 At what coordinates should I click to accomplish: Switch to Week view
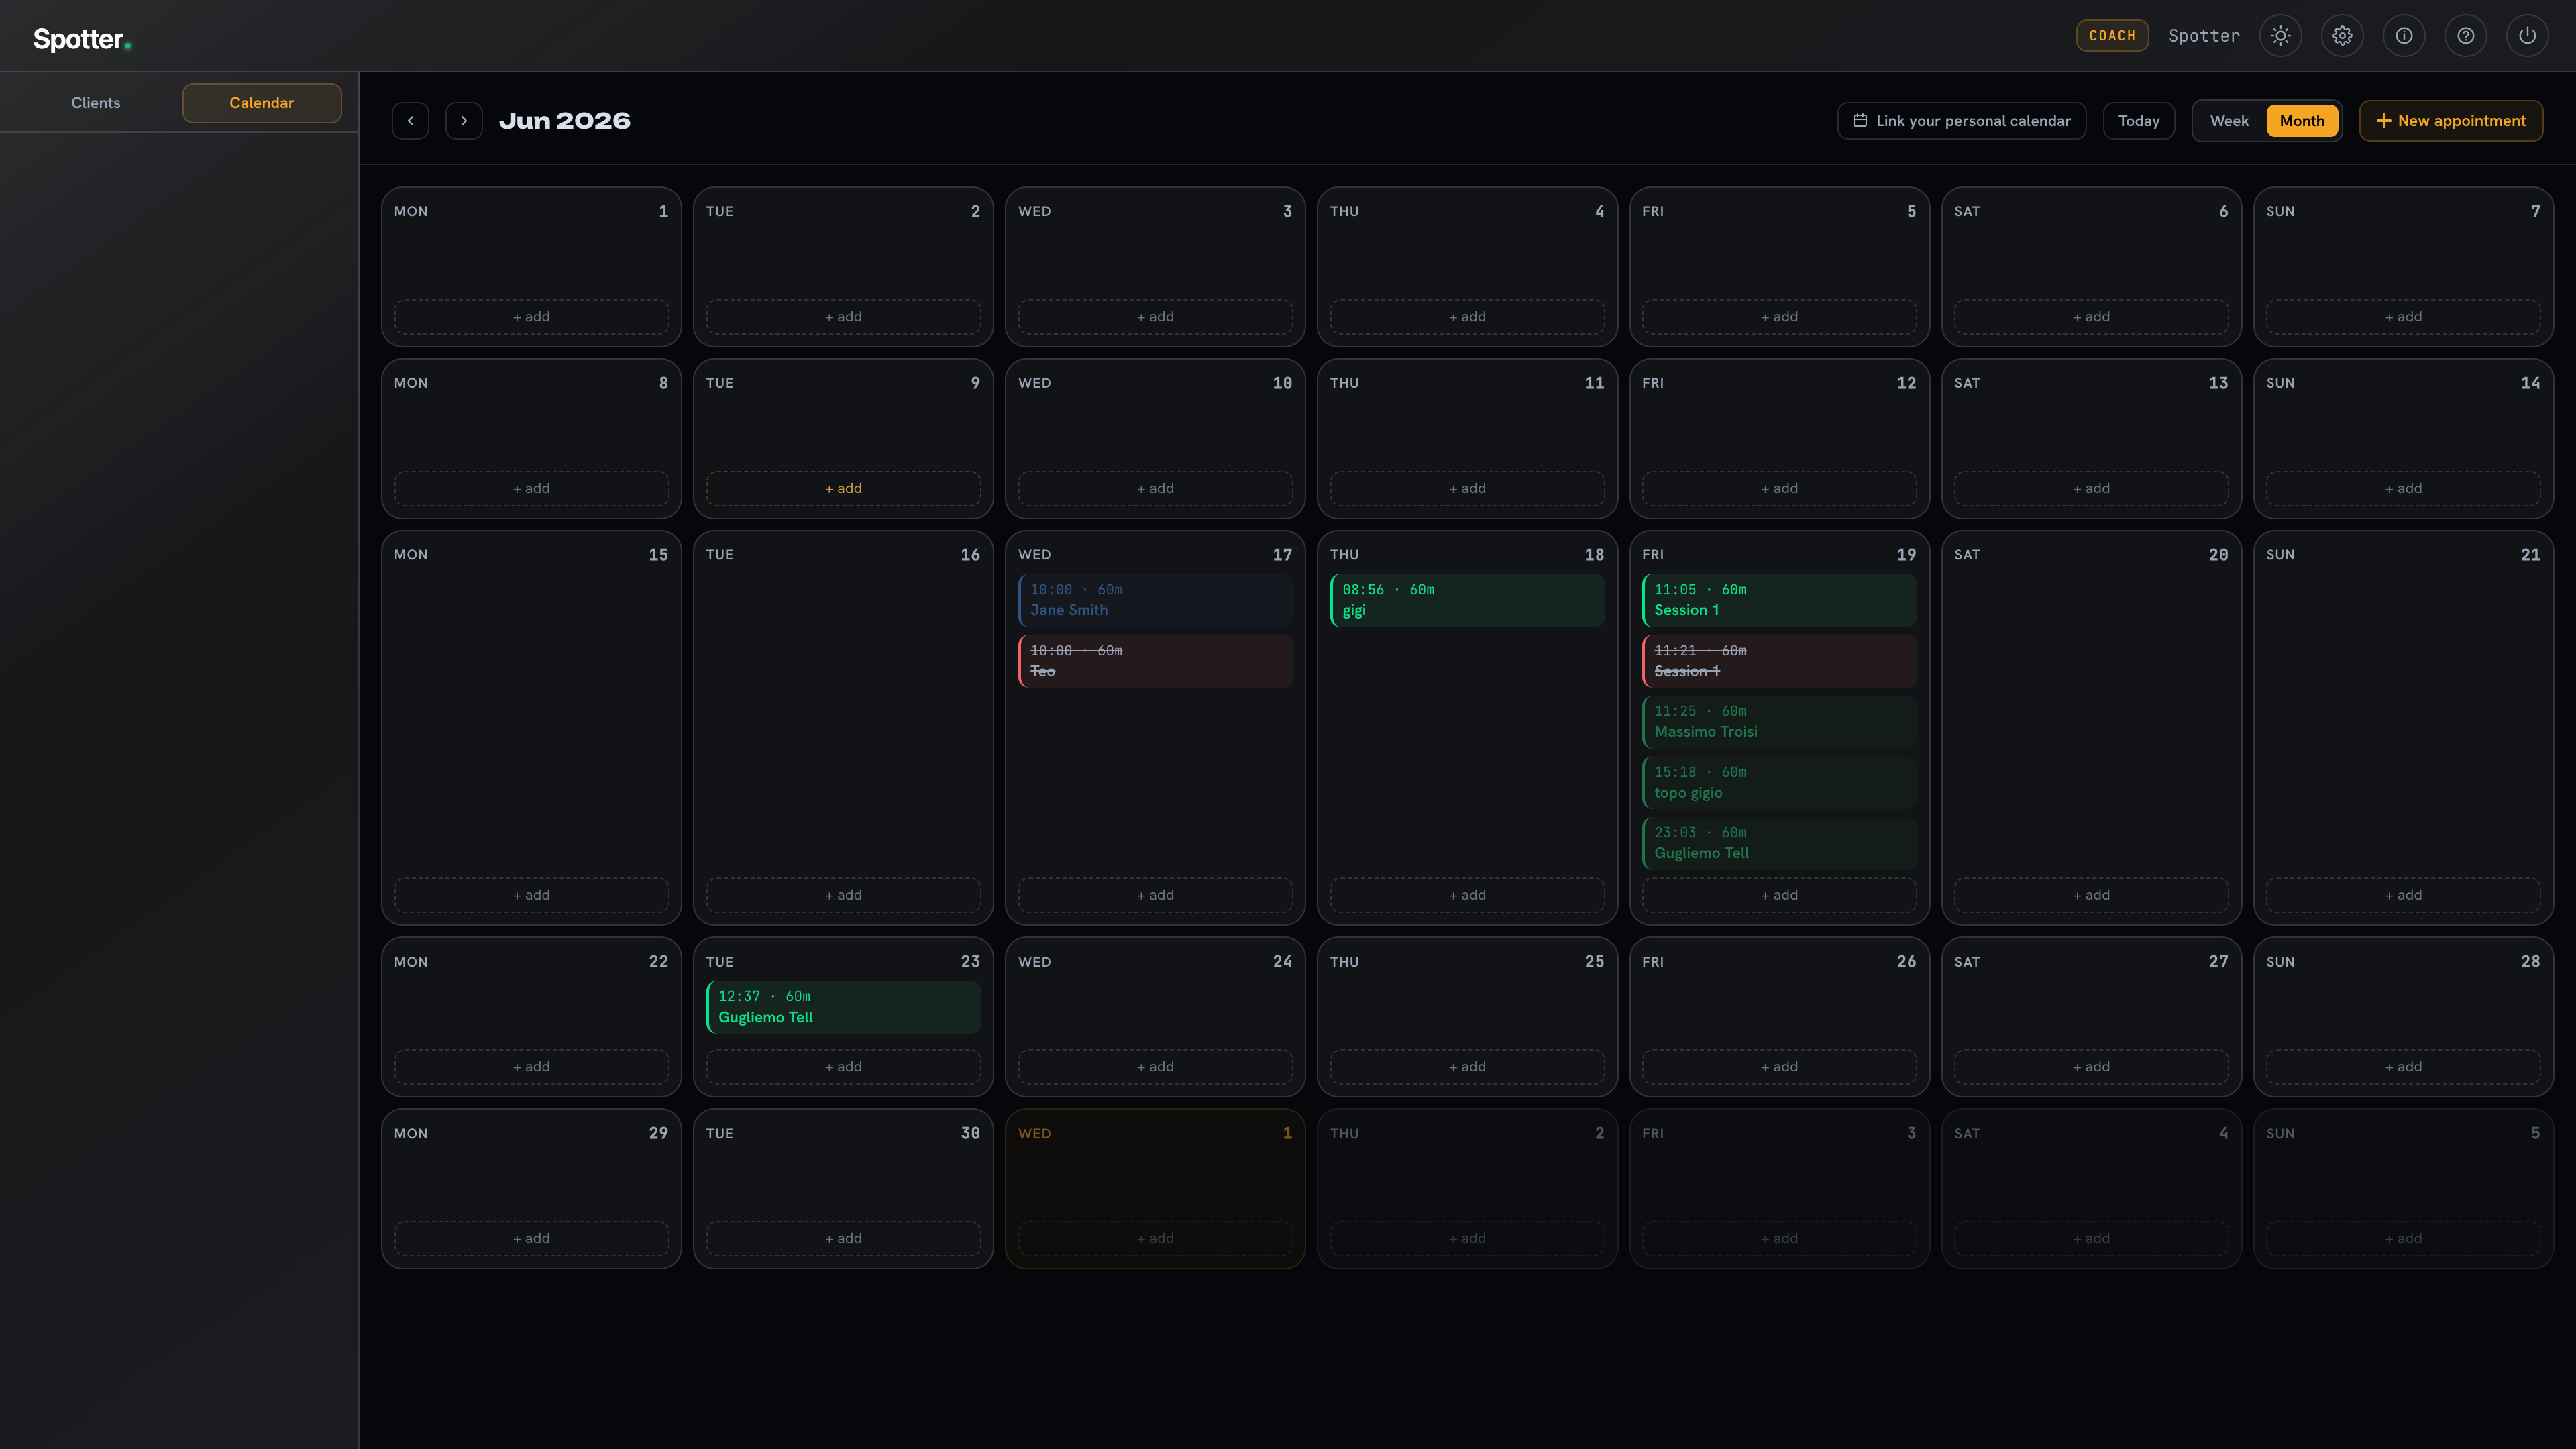pos(2229,121)
